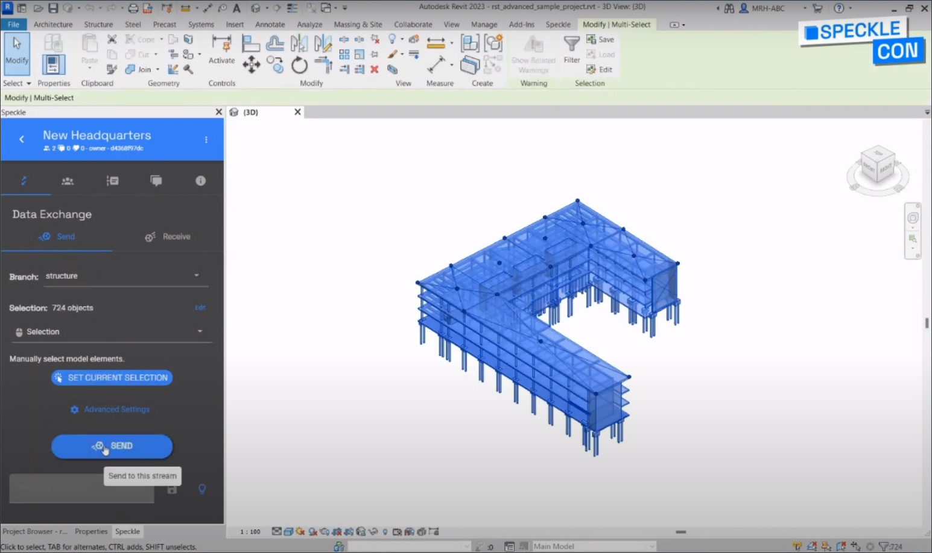Open the collaborators tab icon
This screenshot has width=932, height=553.
(68, 181)
